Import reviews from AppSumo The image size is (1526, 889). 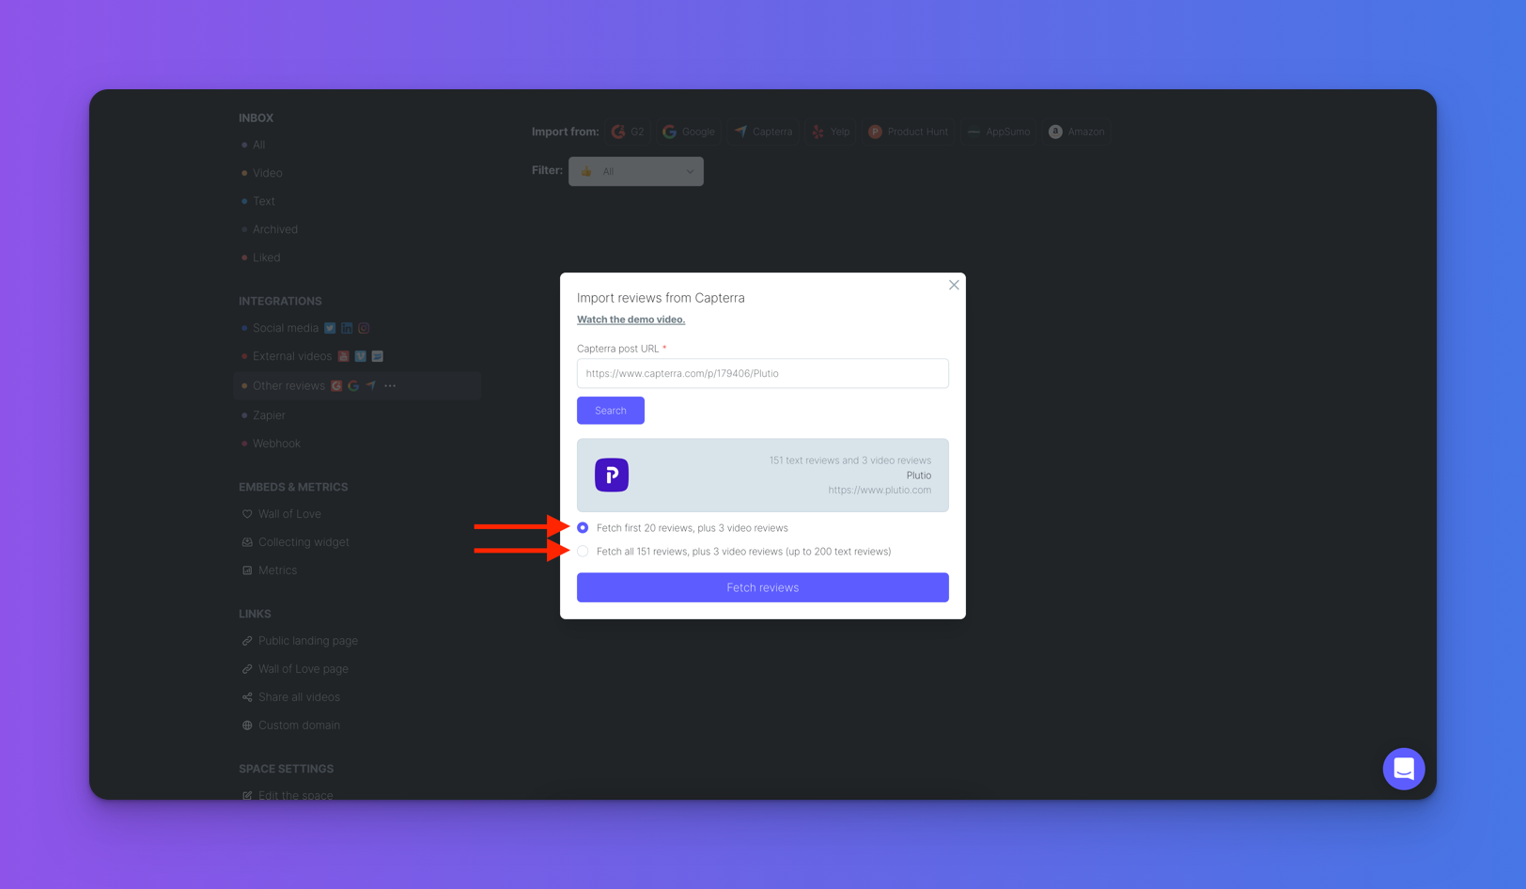tap(999, 132)
